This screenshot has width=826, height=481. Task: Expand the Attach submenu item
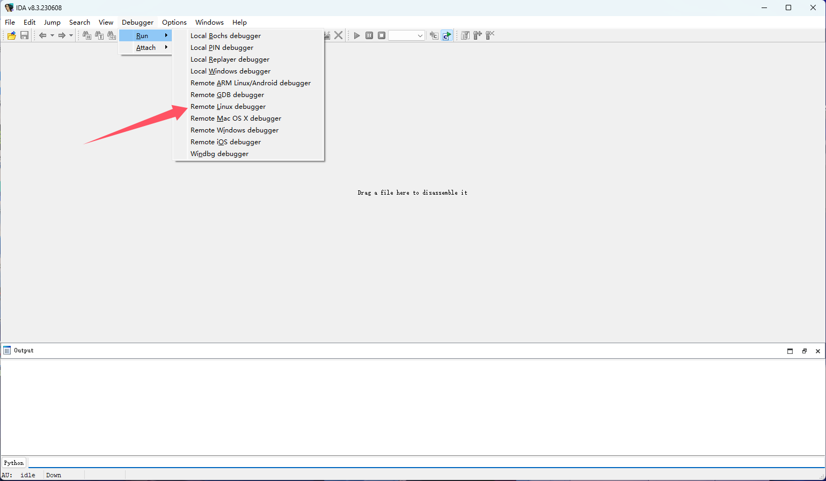click(x=145, y=47)
